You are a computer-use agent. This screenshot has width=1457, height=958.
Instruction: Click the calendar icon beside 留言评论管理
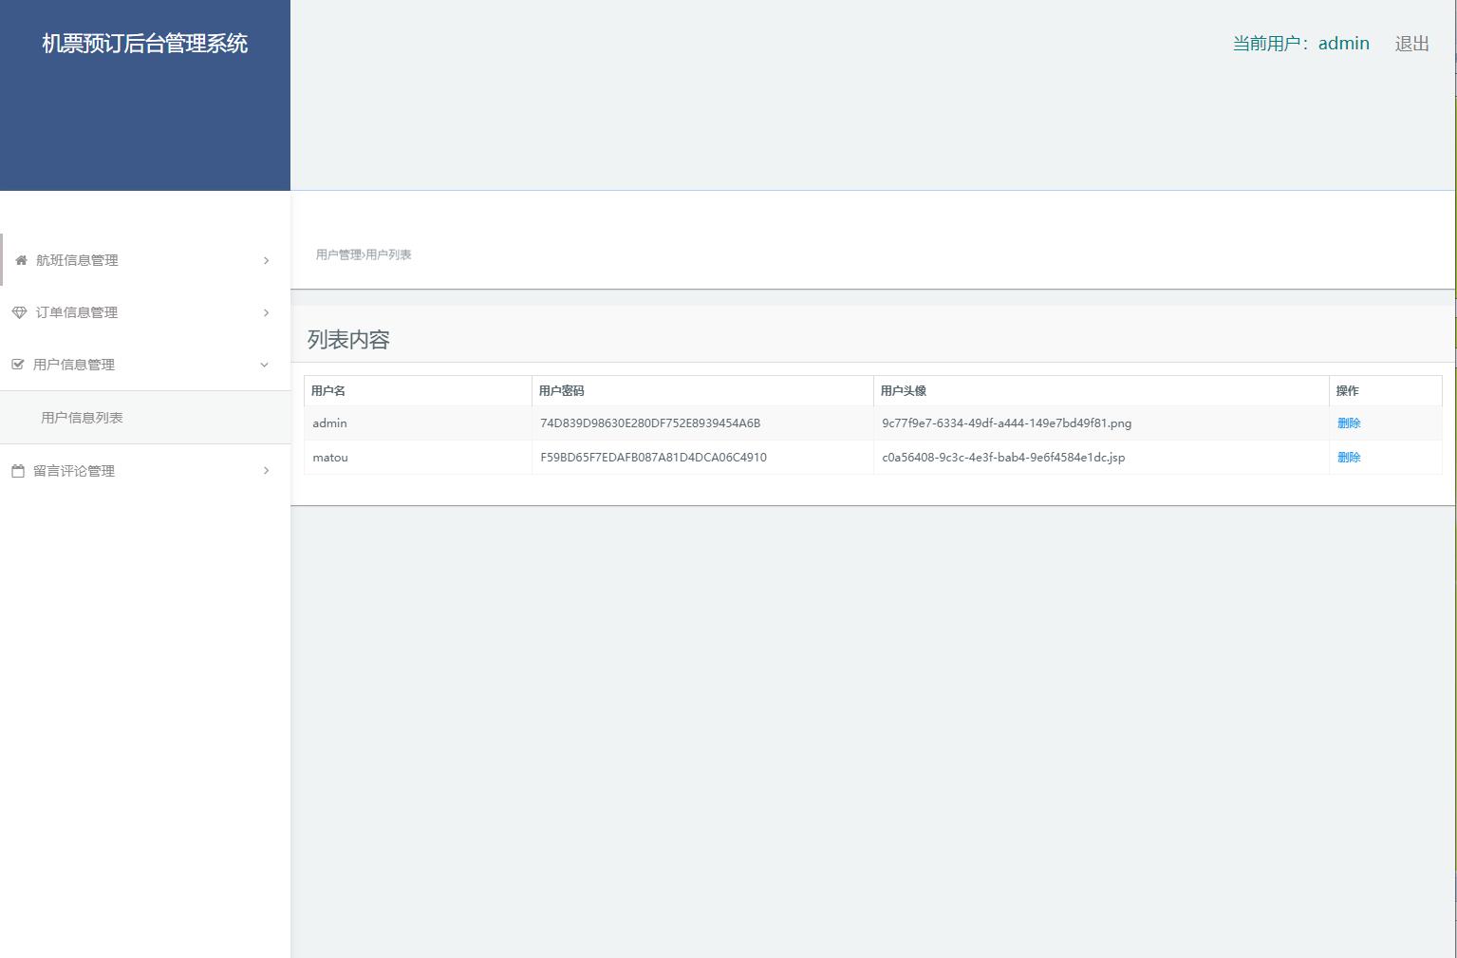[17, 471]
